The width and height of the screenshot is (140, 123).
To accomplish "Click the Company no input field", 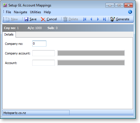I will 39,43.
